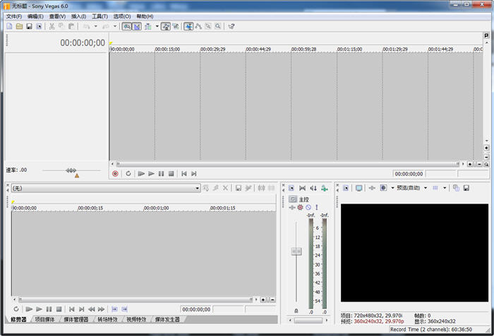Save snapshot to file in preview panel
This screenshot has width=494, height=336.
[x=465, y=188]
